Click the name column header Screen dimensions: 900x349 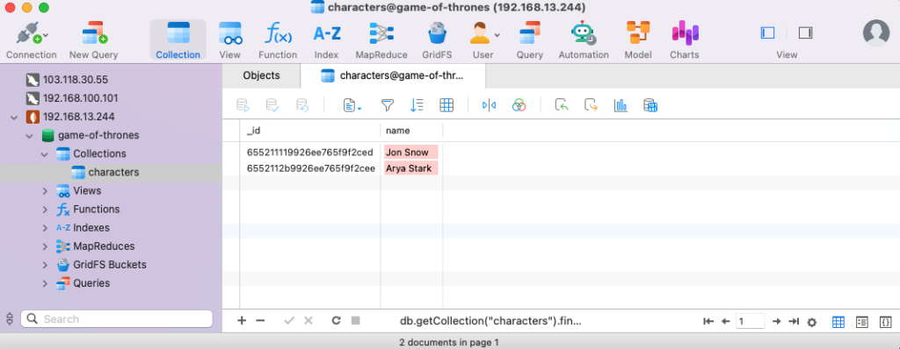(x=411, y=131)
